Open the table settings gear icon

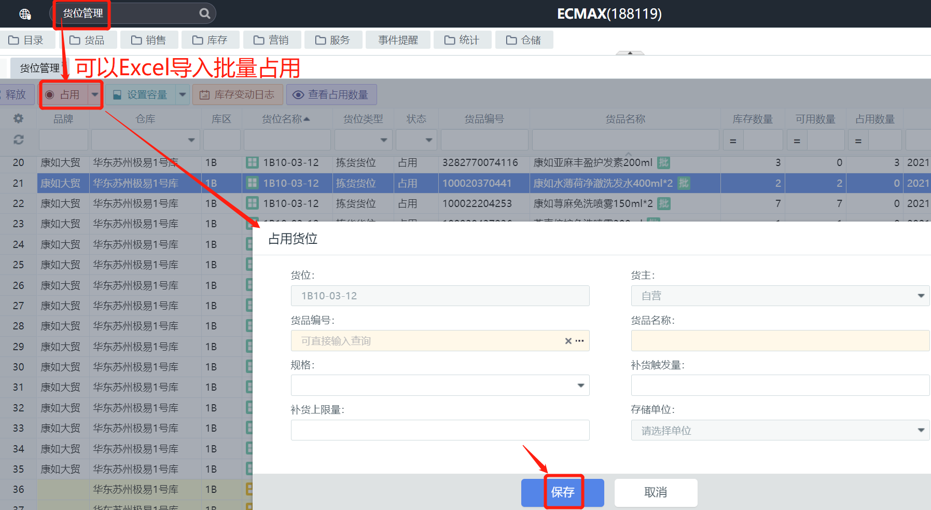pyautogui.click(x=18, y=119)
